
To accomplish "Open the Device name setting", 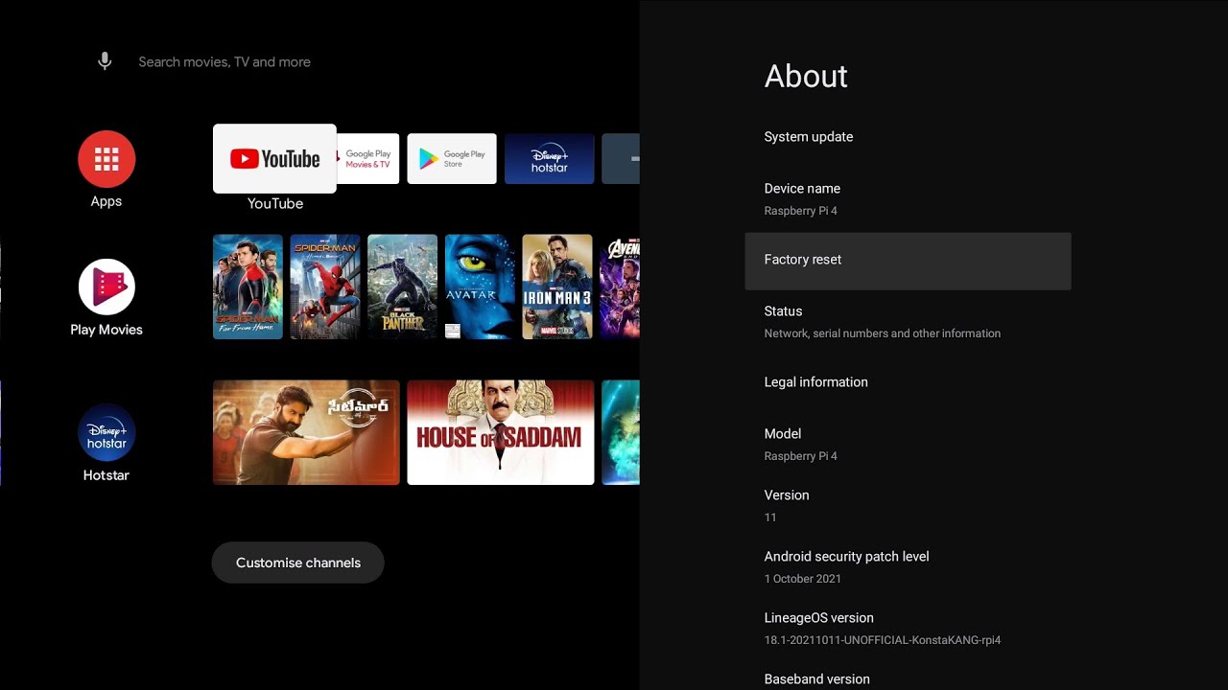I will click(x=908, y=198).
